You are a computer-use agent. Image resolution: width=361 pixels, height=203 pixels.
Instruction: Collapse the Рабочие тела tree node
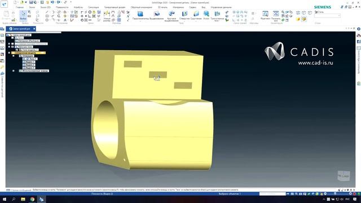coord(9,47)
